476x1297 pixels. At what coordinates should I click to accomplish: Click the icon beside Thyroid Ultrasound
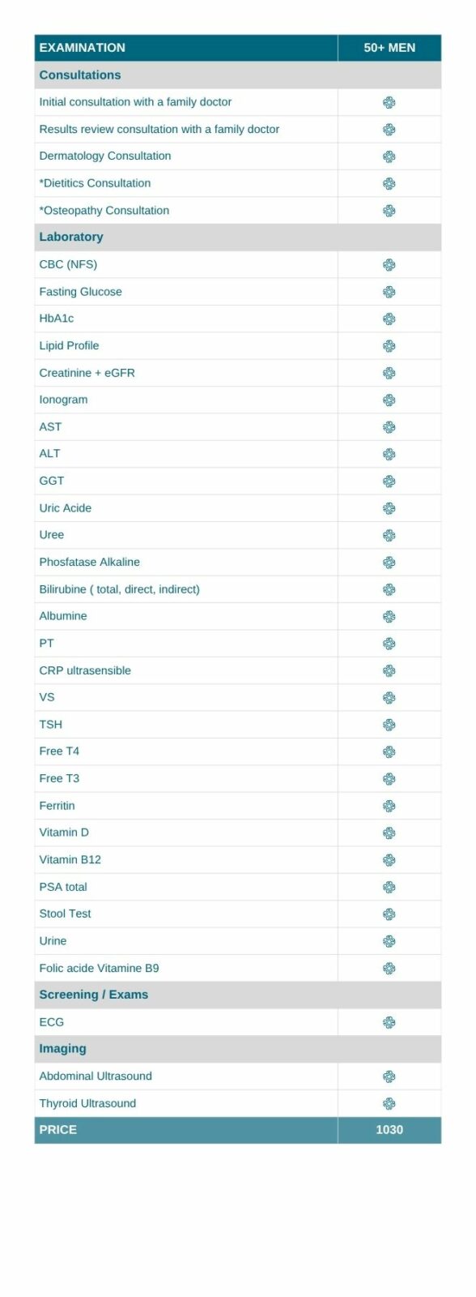click(389, 1103)
